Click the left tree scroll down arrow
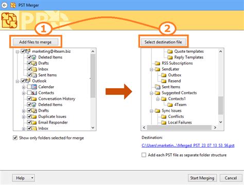 coord(93,128)
